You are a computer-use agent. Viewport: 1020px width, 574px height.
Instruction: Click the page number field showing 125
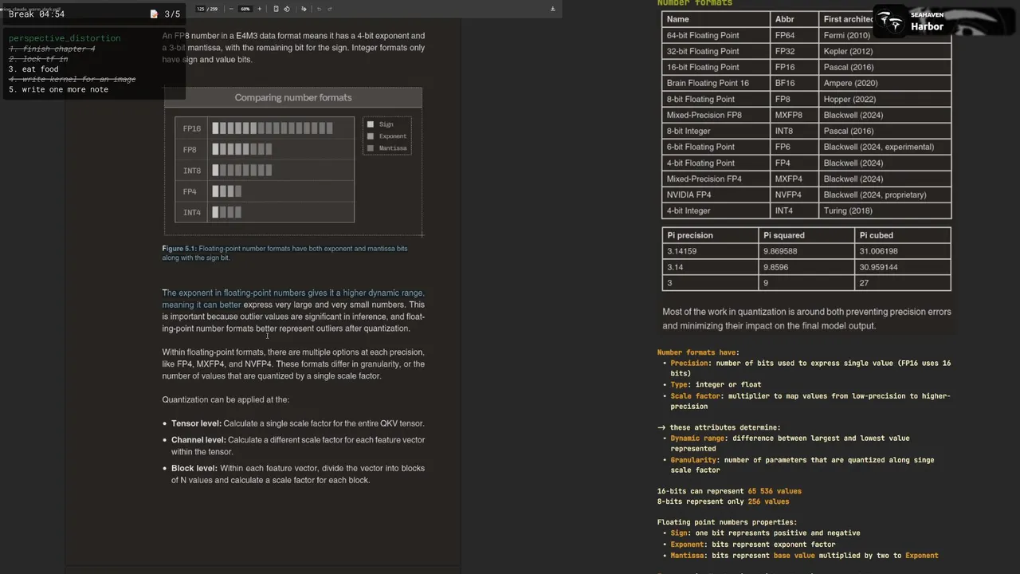[x=201, y=9]
